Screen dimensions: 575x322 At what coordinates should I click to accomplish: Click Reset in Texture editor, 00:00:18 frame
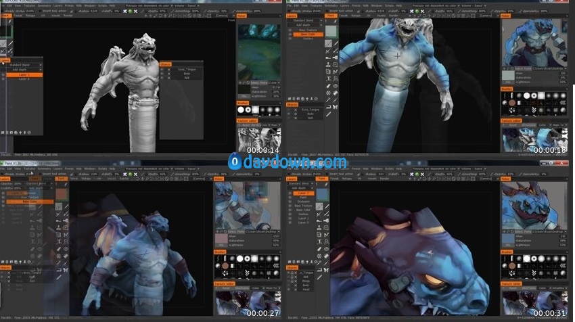[x=513, y=125]
